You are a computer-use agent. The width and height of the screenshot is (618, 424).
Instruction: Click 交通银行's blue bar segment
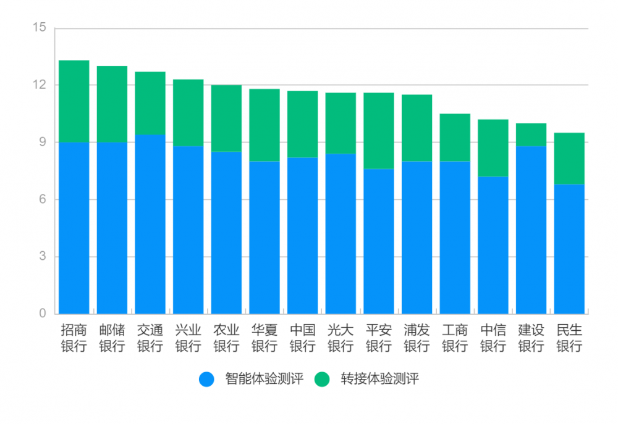[150, 224]
